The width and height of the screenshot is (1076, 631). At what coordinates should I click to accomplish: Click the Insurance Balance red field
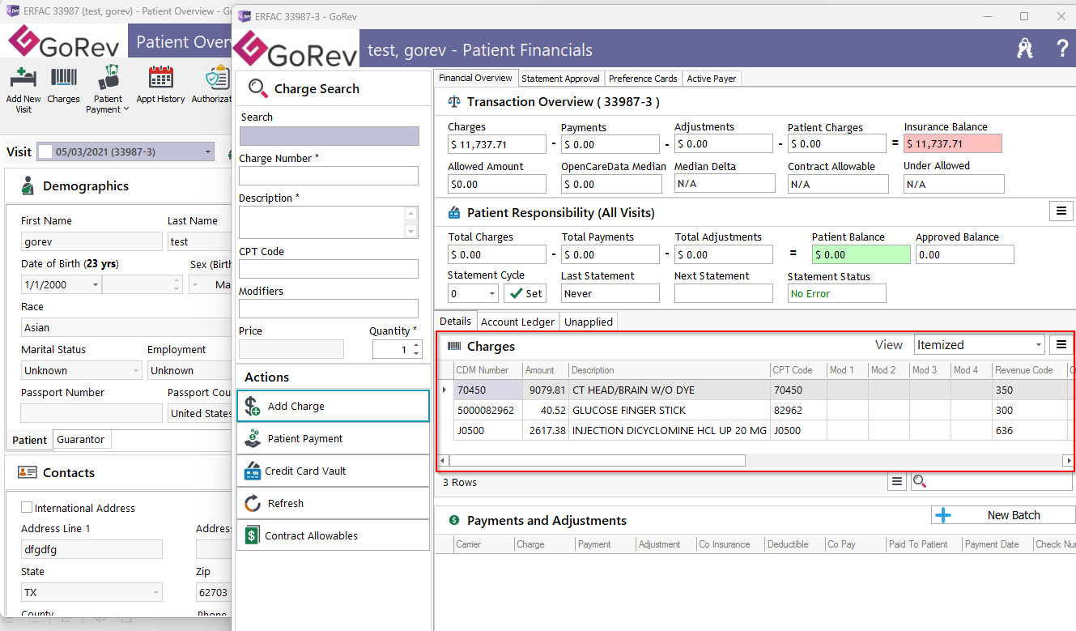(x=953, y=143)
